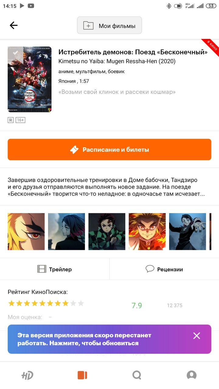219x389 pixels.
Task: Open the profile icon in bottom bar
Action: tap(192, 375)
